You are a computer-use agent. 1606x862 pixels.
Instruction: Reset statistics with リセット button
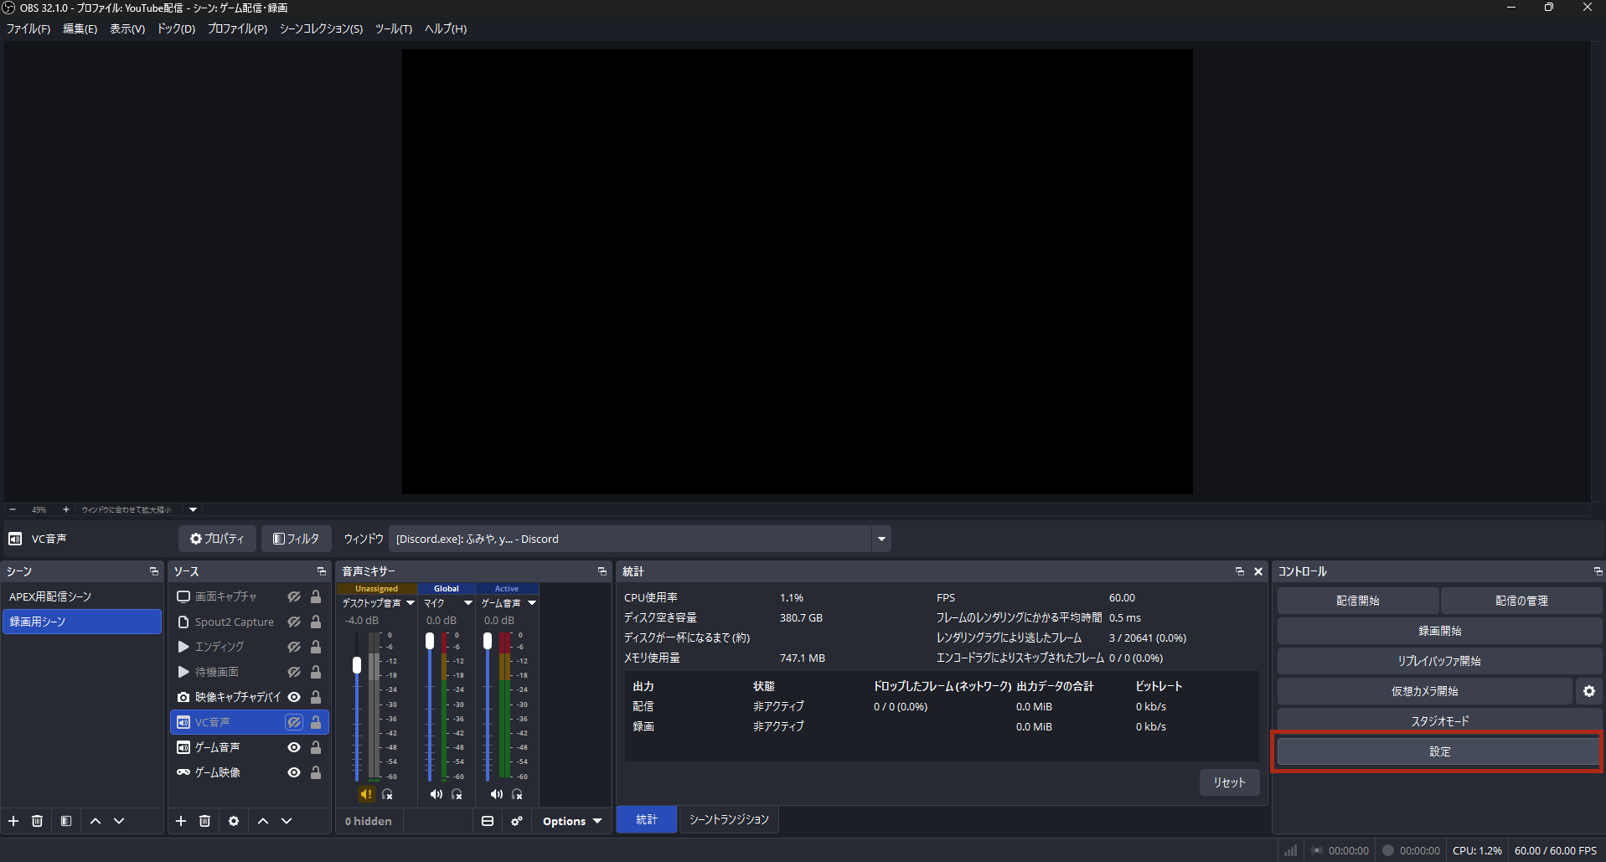point(1229,782)
